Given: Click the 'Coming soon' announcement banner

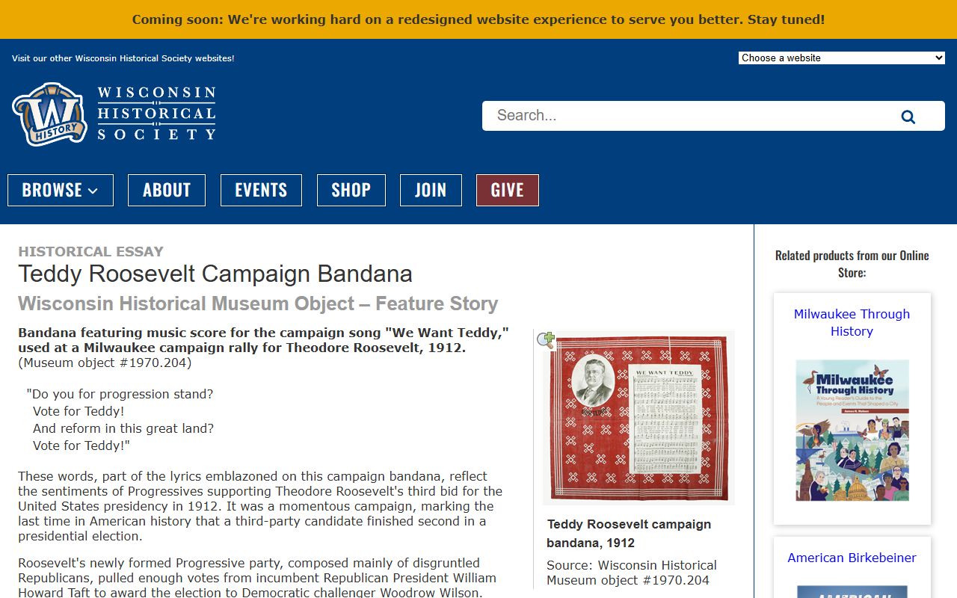Looking at the screenshot, I should click(478, 19).
